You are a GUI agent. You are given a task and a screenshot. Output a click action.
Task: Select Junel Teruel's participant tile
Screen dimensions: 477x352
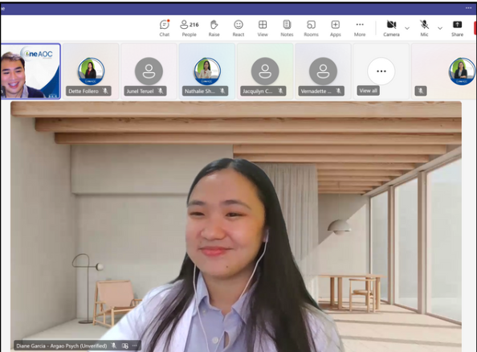tap(149, 72)
